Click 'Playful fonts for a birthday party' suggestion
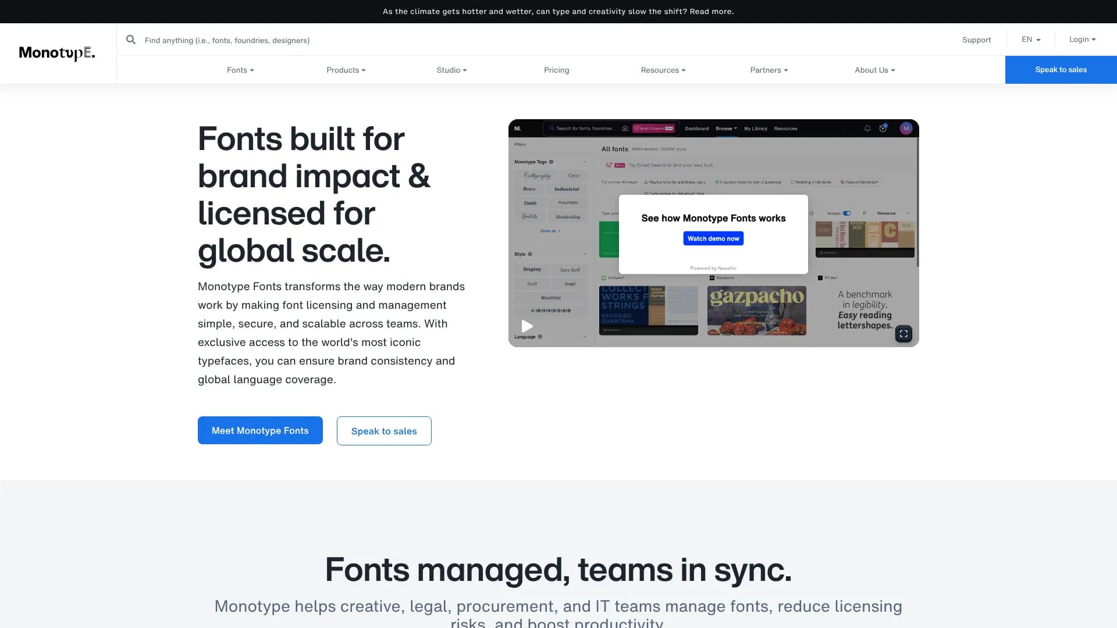This screenshot has height=628, width=1117. [x=675, y=182]
